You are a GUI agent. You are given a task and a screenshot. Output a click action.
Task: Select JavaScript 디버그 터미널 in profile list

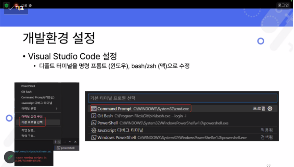[x=183, y=130]
